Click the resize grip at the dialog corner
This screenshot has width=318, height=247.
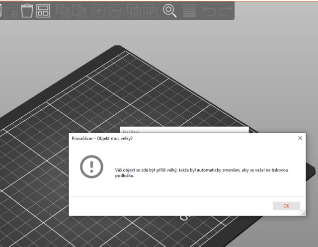(303, 213)
